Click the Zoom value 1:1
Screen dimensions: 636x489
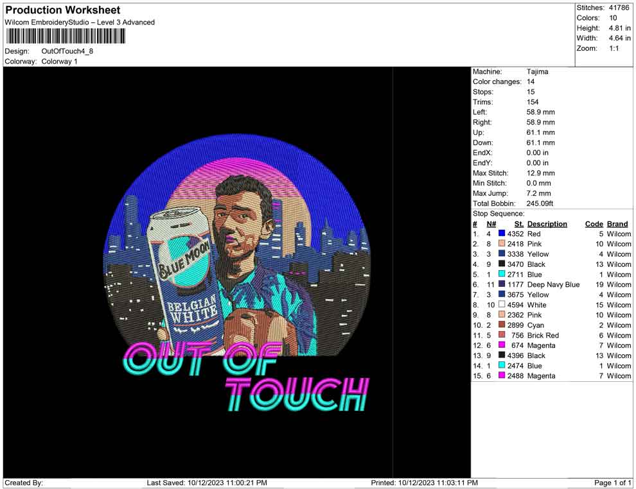pos(614,48)
